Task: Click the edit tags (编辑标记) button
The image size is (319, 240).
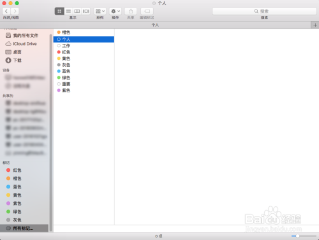Action: [x=147, y=11]
